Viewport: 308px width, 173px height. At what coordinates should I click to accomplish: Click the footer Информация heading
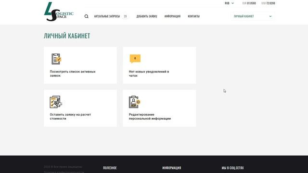[x=172, y=168]
